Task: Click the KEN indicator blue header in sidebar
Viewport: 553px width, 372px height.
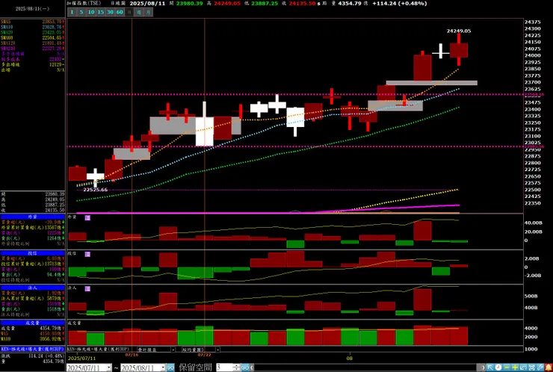Action: coord(32,349)
